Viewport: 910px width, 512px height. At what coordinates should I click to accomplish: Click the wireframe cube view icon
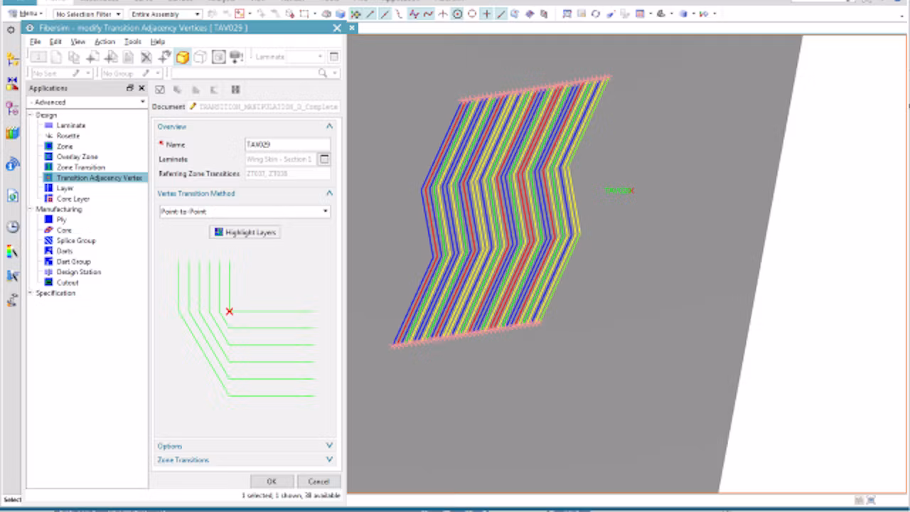200,58
